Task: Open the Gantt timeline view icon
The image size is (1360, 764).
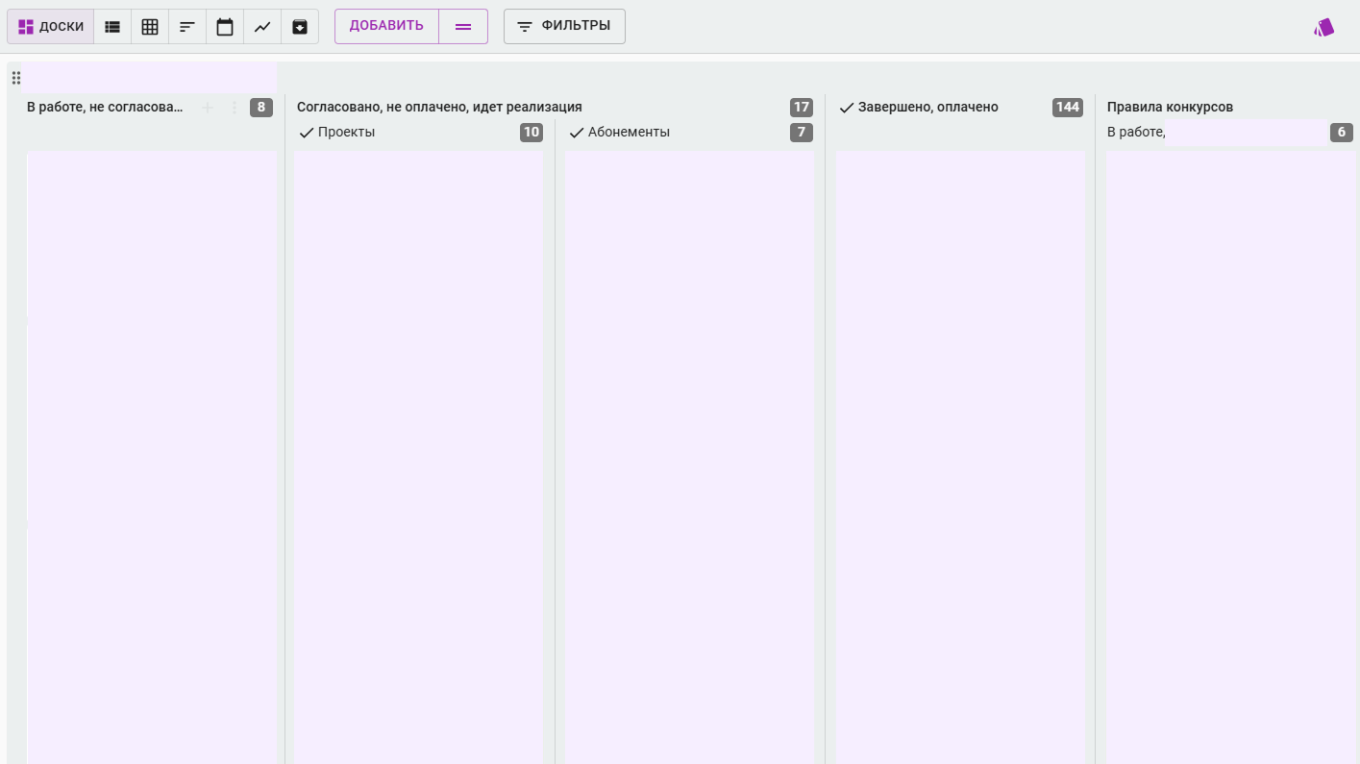Action: pyautogui.click(x=187, y=27)
